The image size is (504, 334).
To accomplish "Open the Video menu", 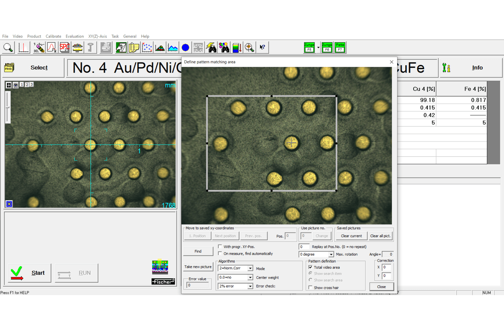I will [17, 36].
